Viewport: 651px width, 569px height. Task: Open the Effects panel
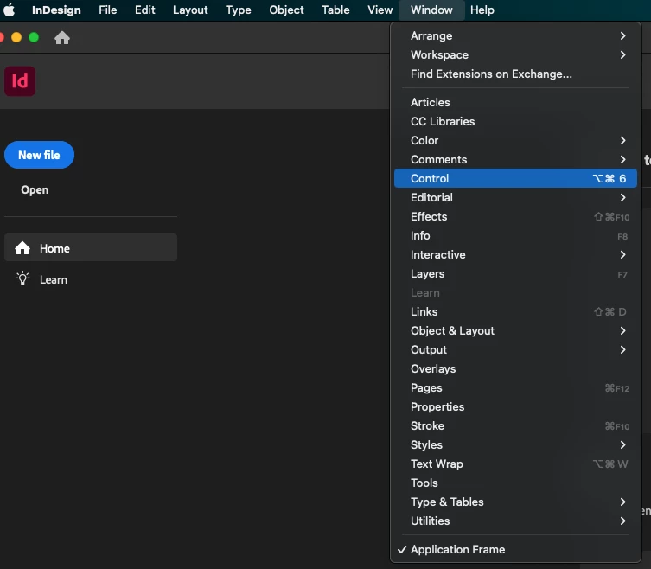(x=515, y=216)
